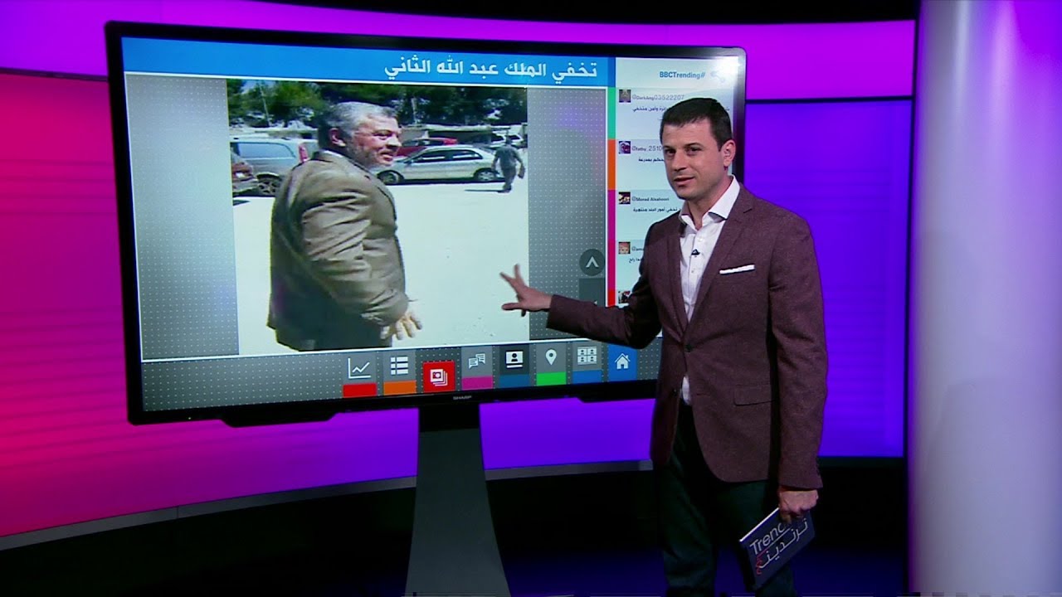Tap the avatar of the Morad Alzahooni tweet

point(624,198)
